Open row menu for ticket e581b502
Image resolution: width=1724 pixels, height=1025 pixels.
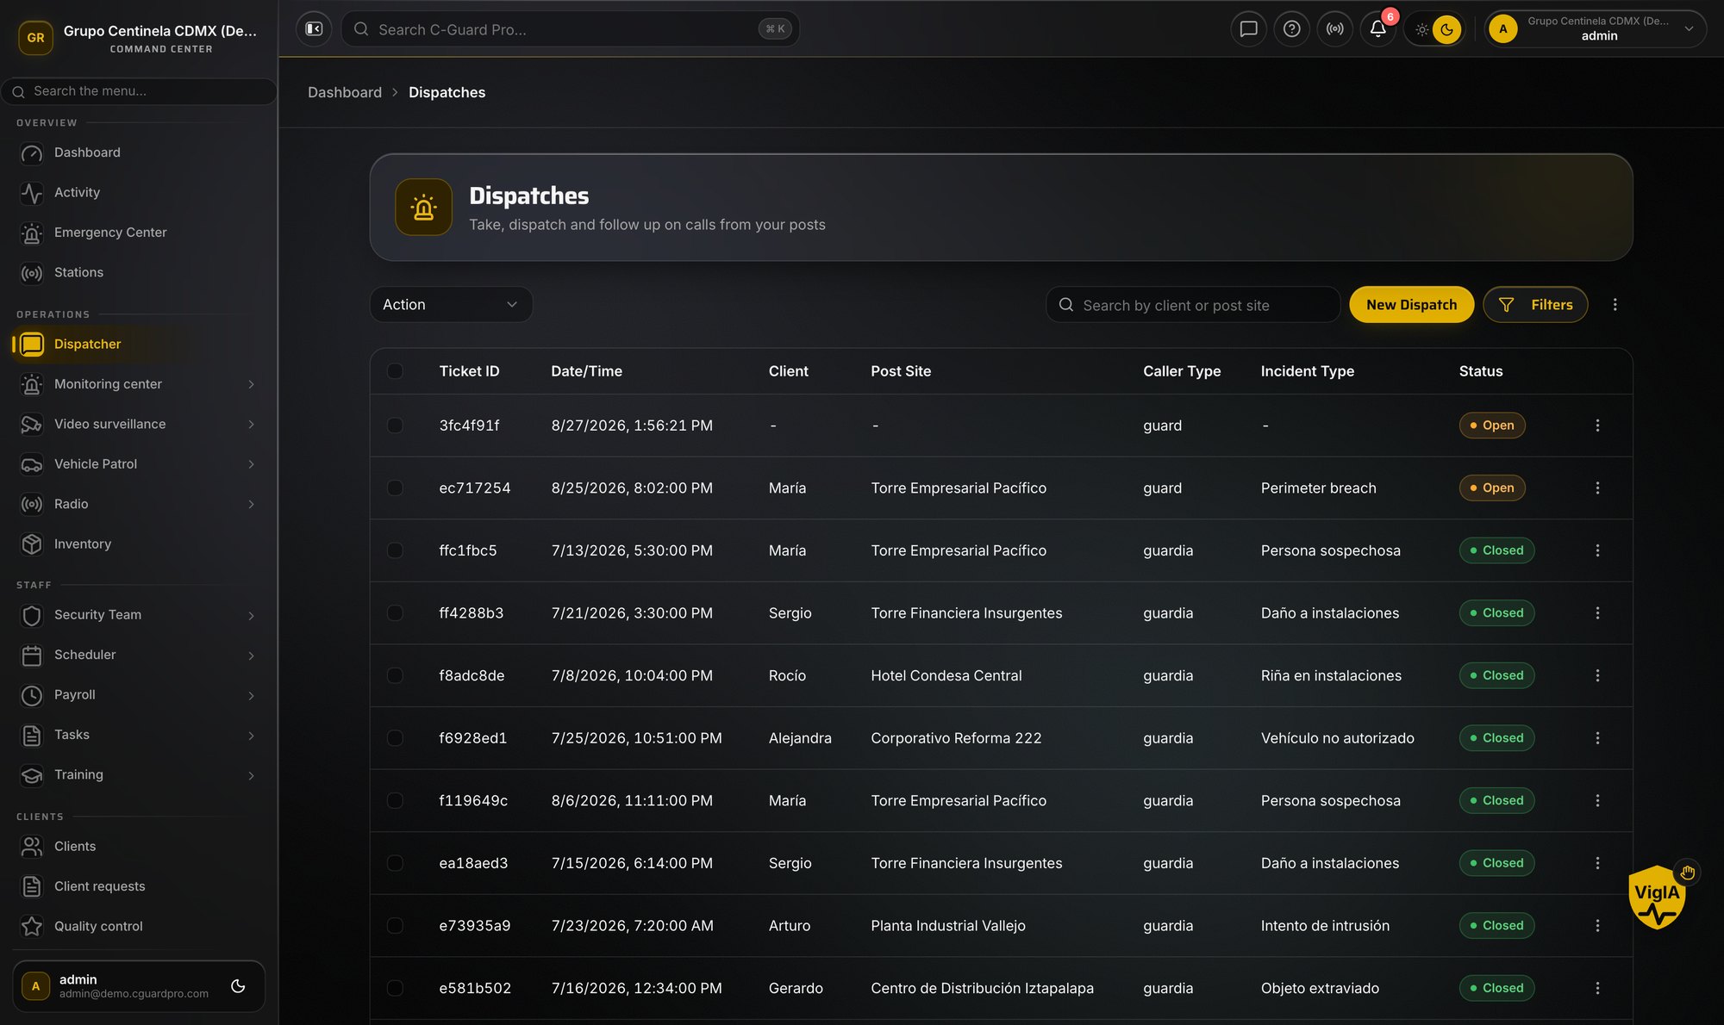1597,988
